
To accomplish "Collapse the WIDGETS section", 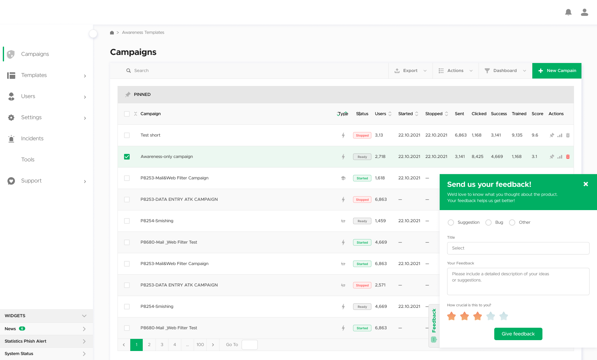I will click(x=84, y=316).
